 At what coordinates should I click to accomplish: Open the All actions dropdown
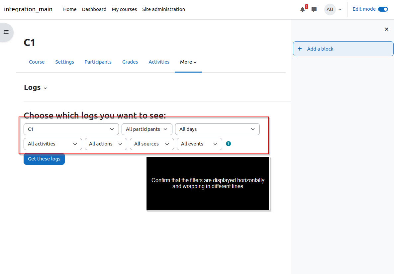pos(106,144)
